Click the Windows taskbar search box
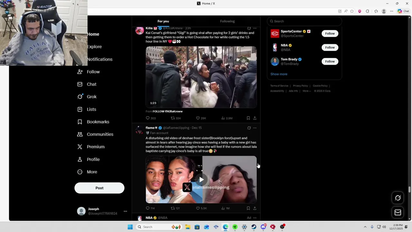412x232 pixels. coord(159,227)
